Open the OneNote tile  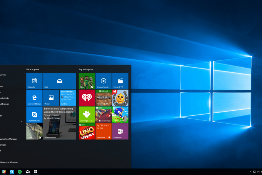120,131
